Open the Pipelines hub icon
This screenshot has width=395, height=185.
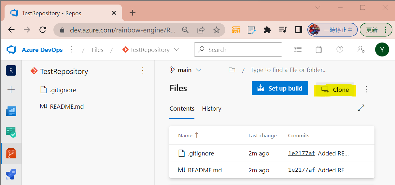[11, 175]
